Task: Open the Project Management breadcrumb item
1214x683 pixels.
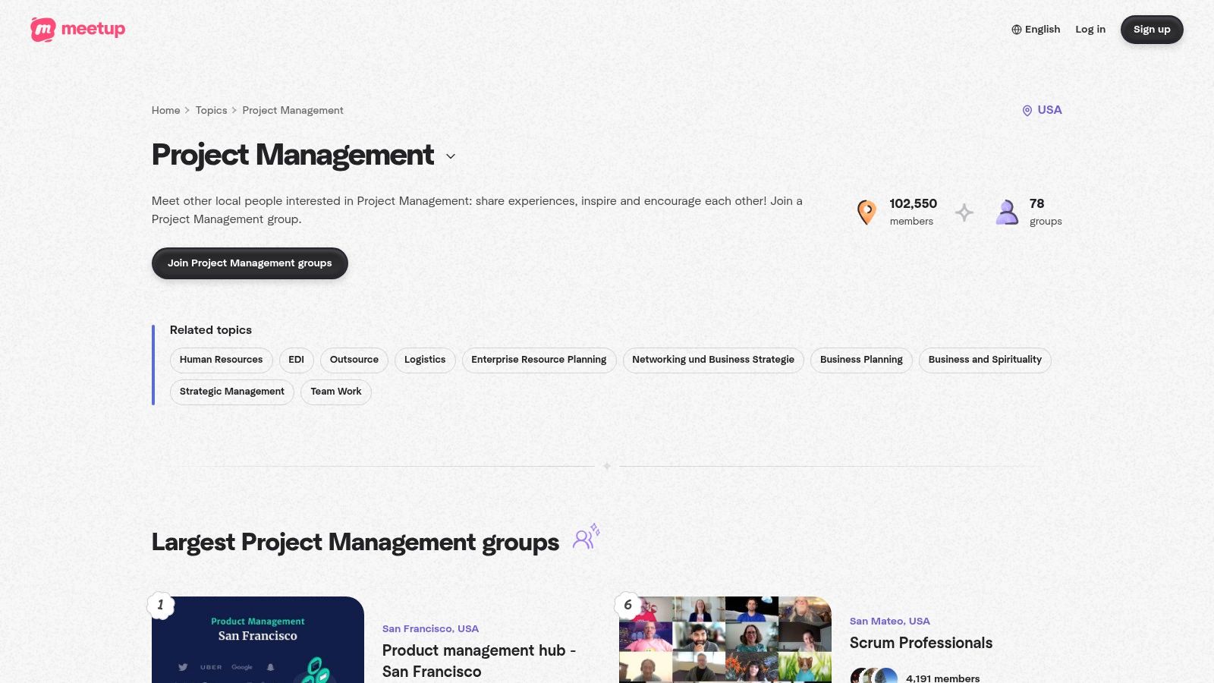Action: (293, 110)
